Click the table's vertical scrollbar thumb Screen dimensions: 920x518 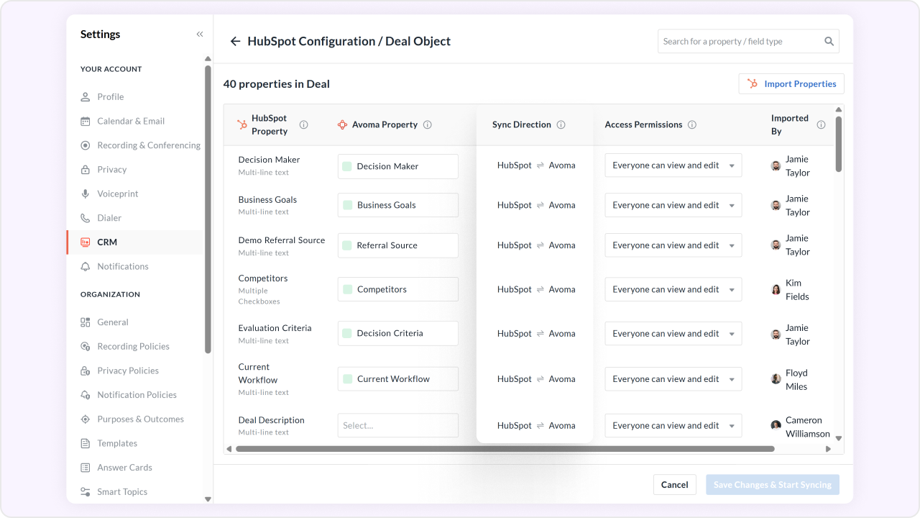(x=839, y=144)
